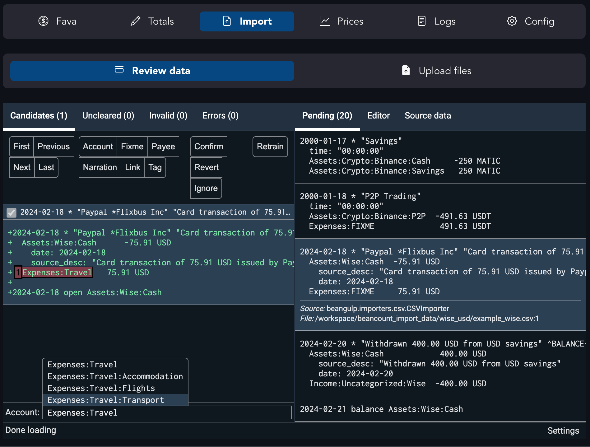The image size is (590, 447).
Task: Click the Fixme button
Action: [x=132, y=147]
